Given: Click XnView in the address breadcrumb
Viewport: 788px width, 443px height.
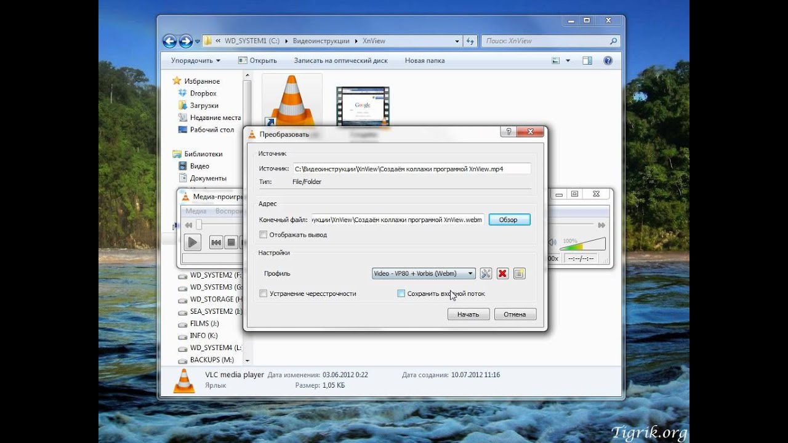Looking at the screenshot, I should coord(374,41).
